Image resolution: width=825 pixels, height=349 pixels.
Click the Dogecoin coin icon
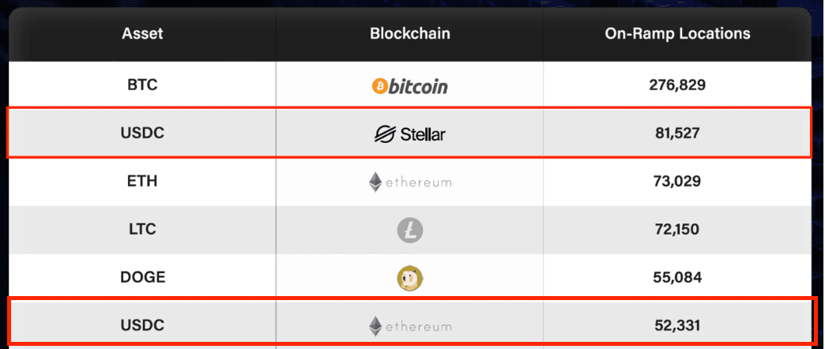pyautogui.click(x=409, y=278)
